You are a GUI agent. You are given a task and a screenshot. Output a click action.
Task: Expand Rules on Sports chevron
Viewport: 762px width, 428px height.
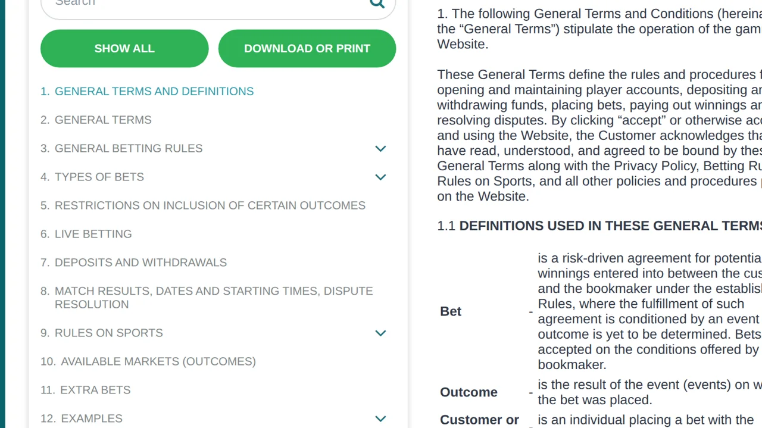click(x=380, y=333)
